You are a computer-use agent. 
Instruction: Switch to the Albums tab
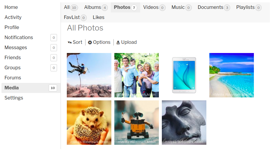click(96, 7)
